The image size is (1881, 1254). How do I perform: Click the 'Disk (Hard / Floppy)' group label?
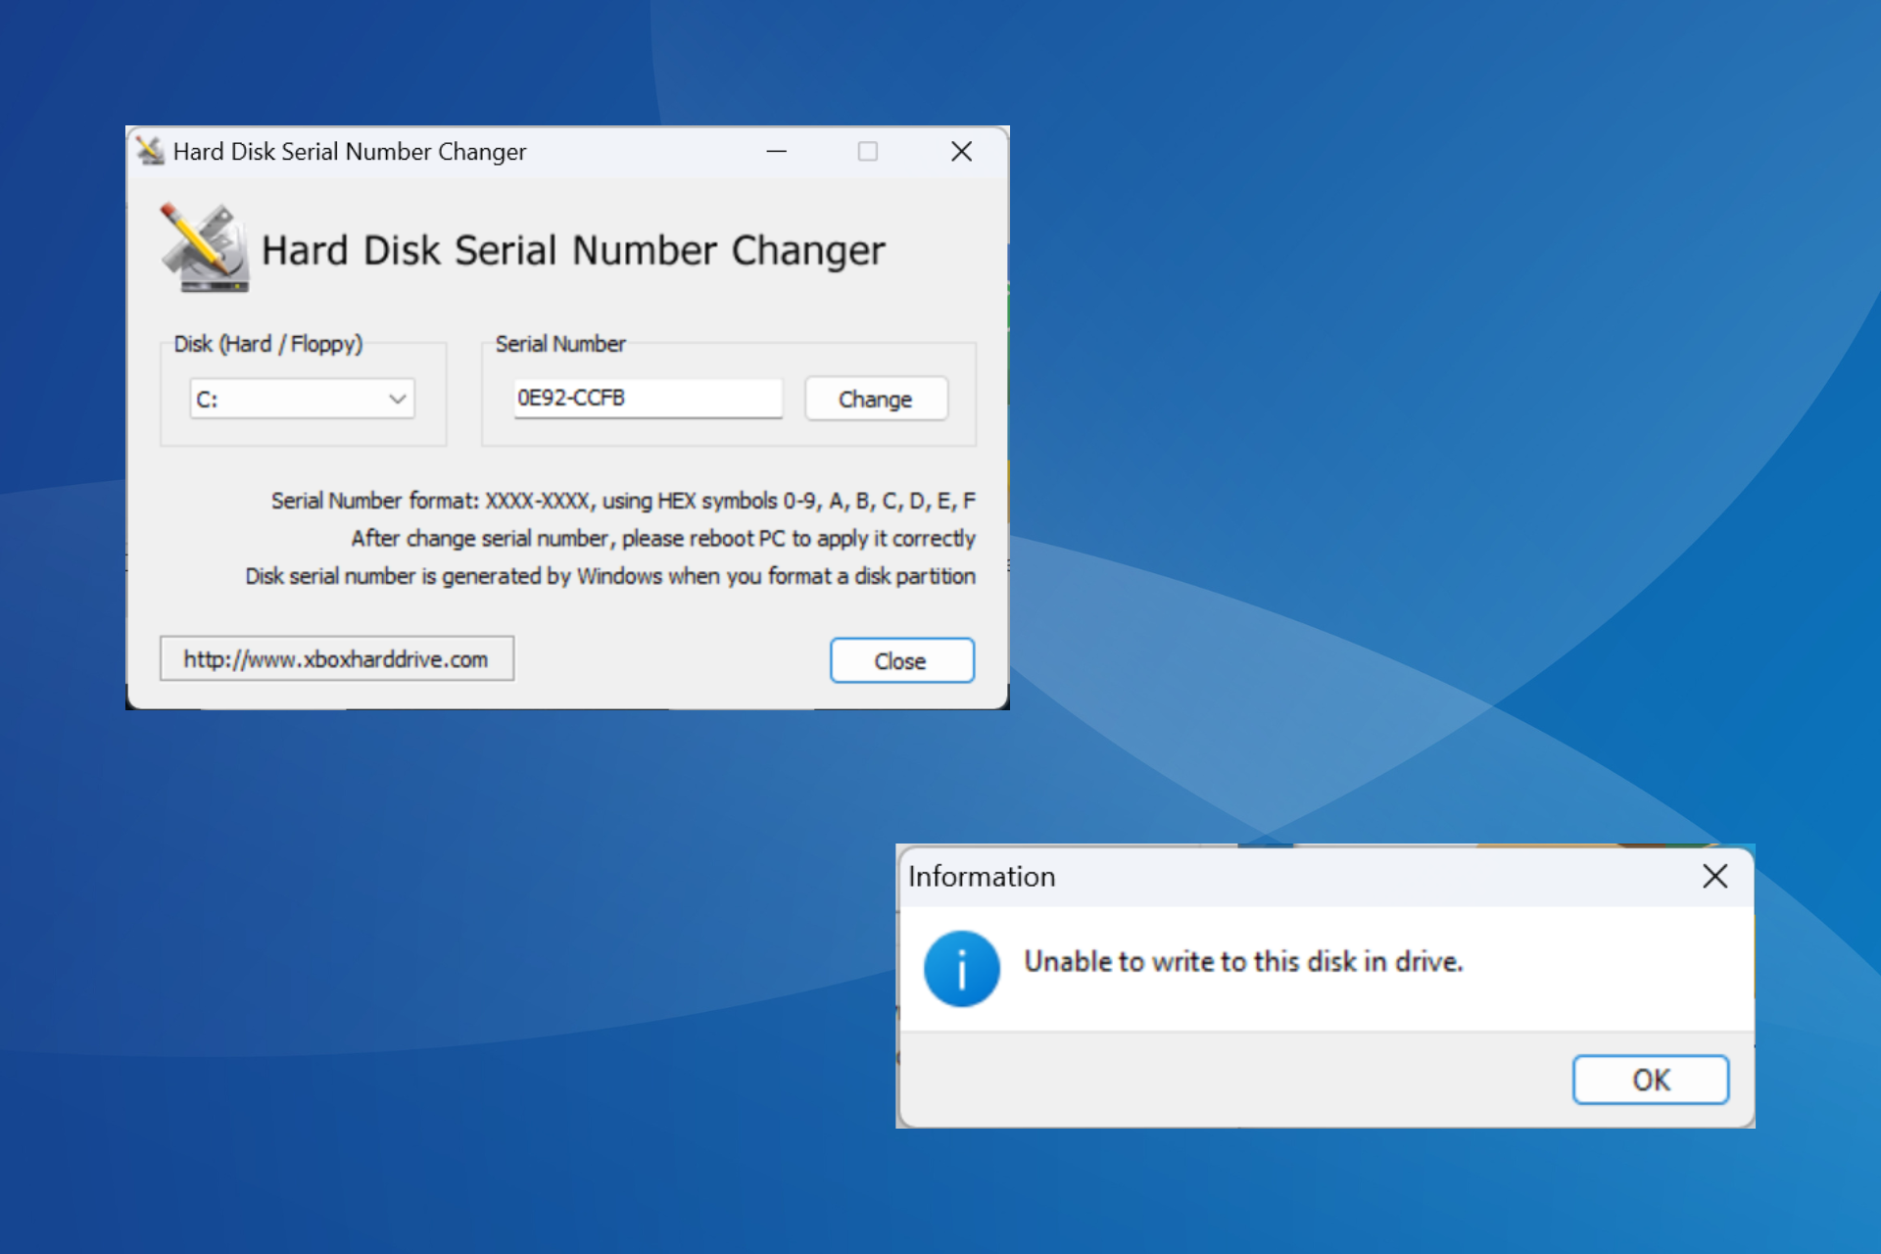coord(268,344)
